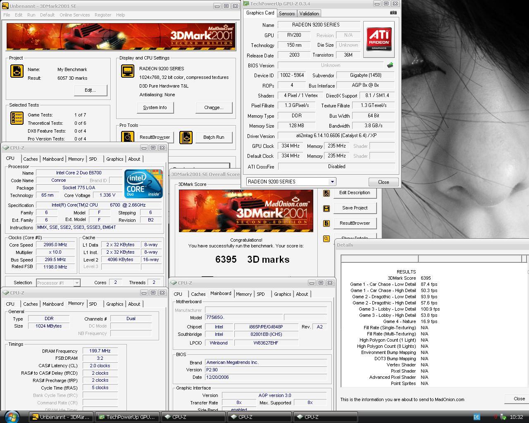Viewport: 529px width, 423px height.
Task: Click the Selected Tests checklist icon
Action: [x=17, y=118]
